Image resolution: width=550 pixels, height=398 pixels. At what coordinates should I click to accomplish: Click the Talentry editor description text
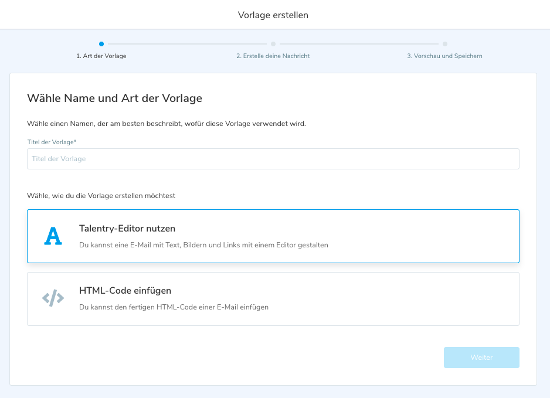[x=203, y=244]
